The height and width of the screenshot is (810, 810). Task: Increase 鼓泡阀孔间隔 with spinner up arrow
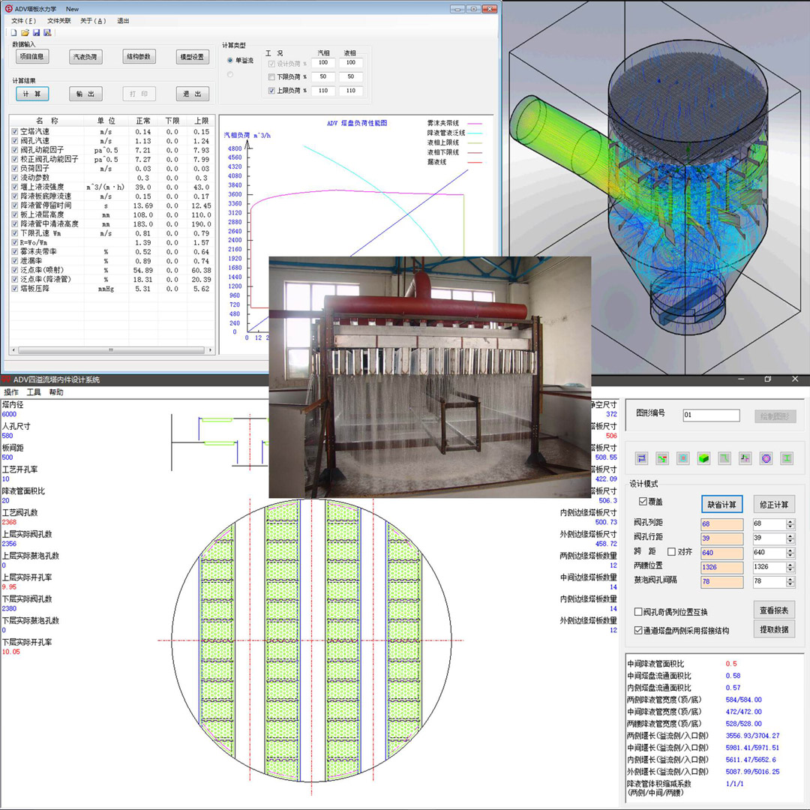tap(790, 578)
